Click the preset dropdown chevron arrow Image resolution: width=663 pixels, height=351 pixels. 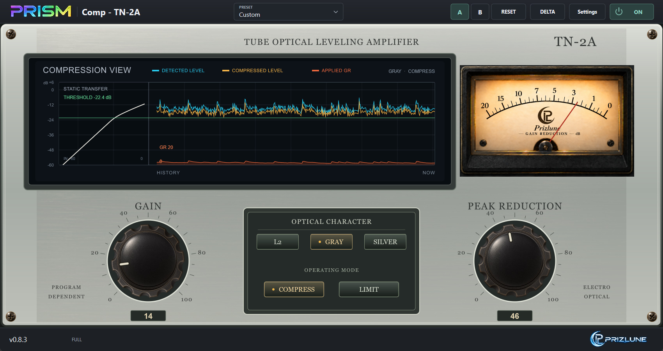click(336, 12)
